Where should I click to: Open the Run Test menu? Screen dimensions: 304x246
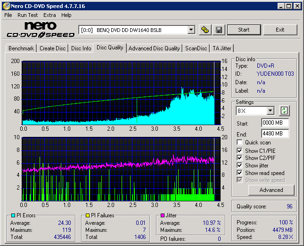click(28, 15)
